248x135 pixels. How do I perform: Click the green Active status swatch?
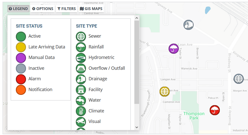pos(21,36)
